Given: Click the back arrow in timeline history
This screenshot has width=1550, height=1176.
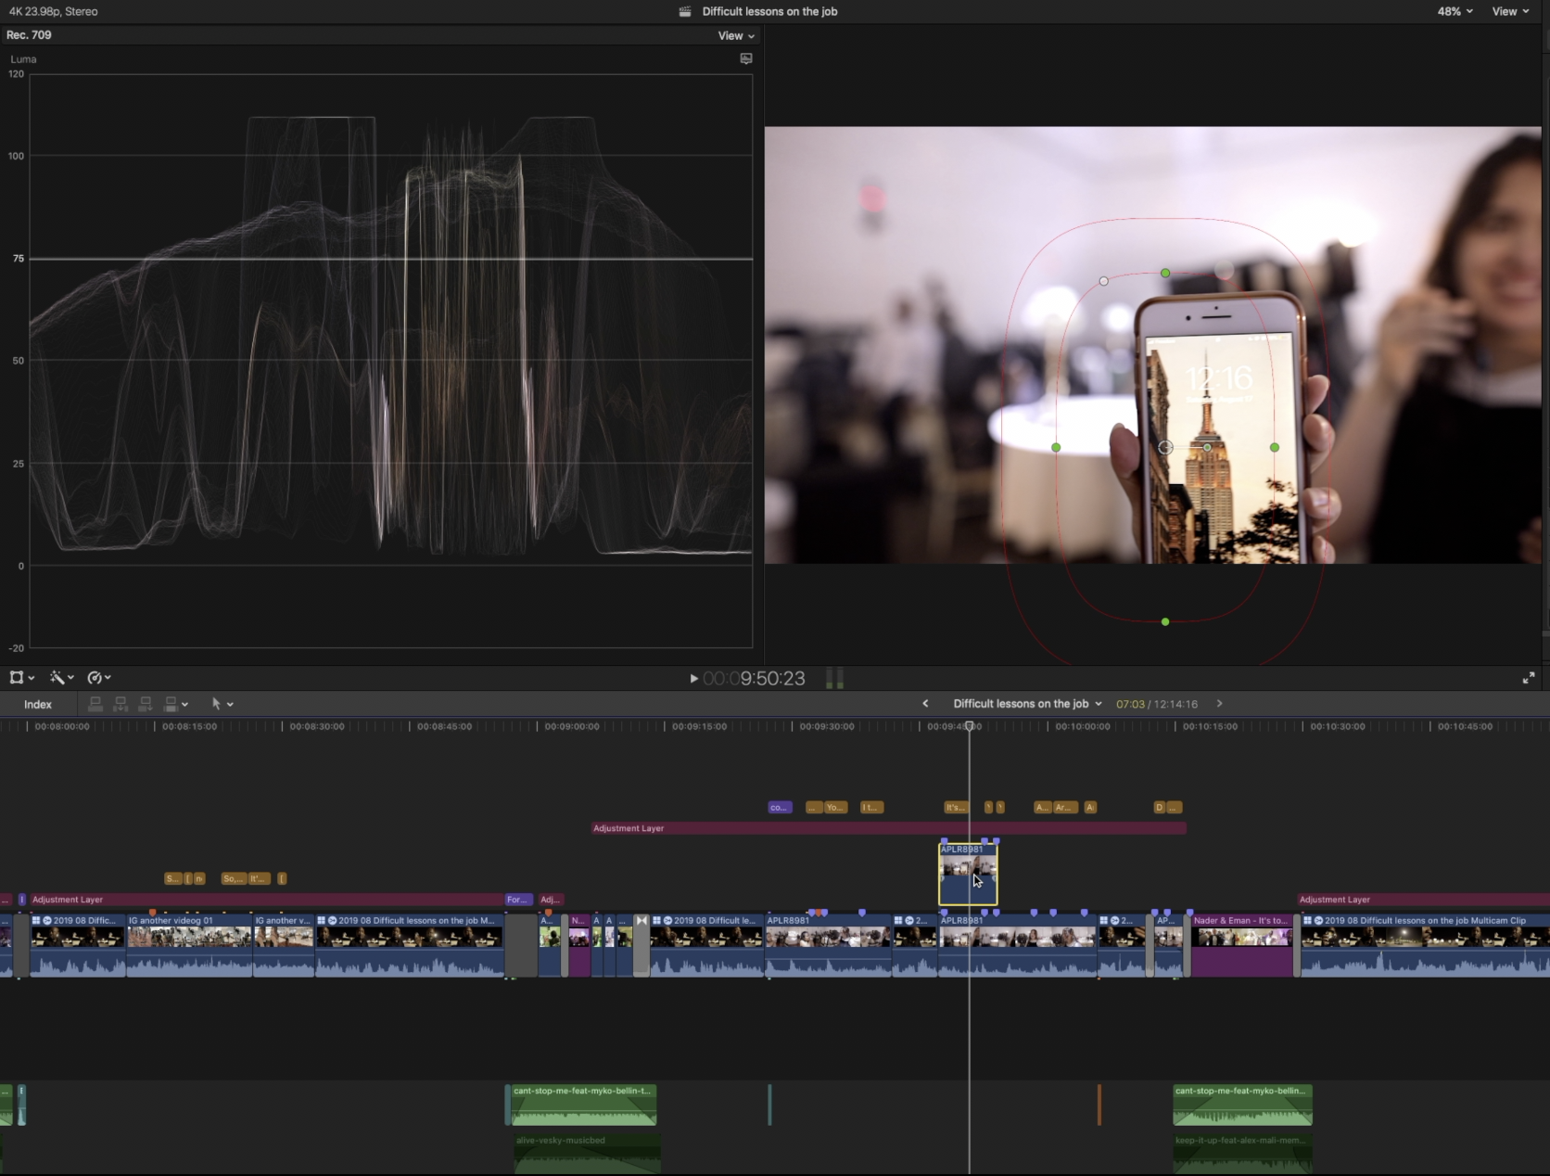Looking at the screenshot, I should click(925, 703).
